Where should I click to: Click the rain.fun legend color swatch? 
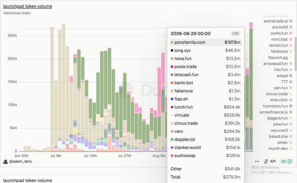point(290,88)
